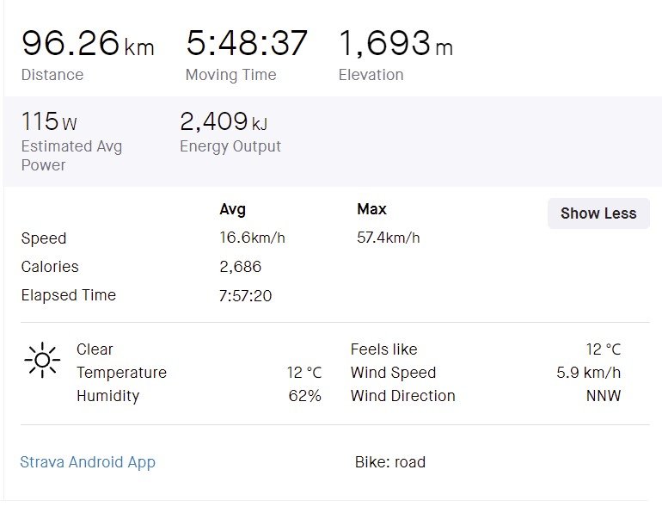This screenshot has height=513, width=662.
Task: Click the 1,693 m elevation value
Action: (396, 43)
